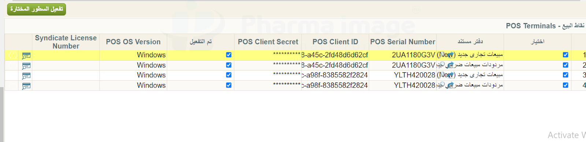Toggle the تم التفعيل activated checkbox in row 2
Image resolution: width=586 pixels, height=142 pixels.
pos(229,65)
